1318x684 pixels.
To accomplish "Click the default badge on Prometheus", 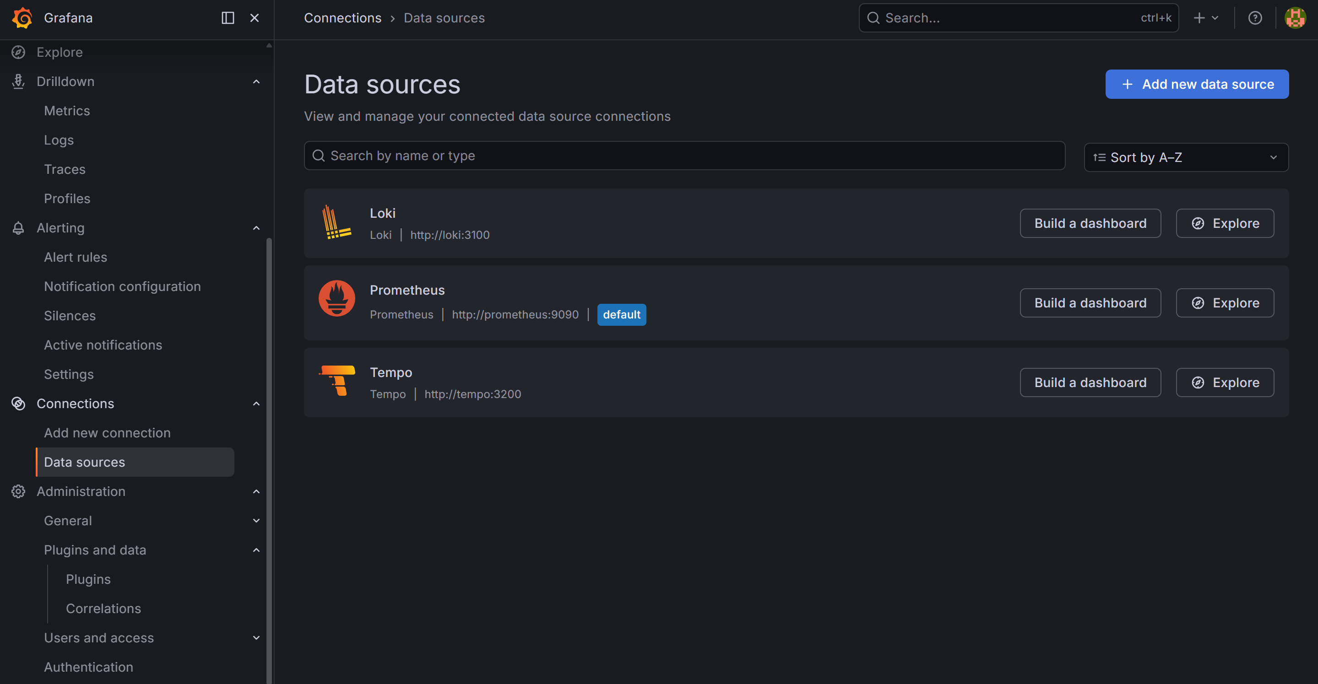I will (621, 315).
